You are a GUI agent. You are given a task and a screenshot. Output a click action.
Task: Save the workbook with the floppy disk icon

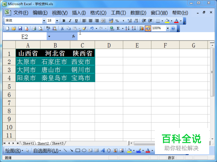tap(20, 28)
